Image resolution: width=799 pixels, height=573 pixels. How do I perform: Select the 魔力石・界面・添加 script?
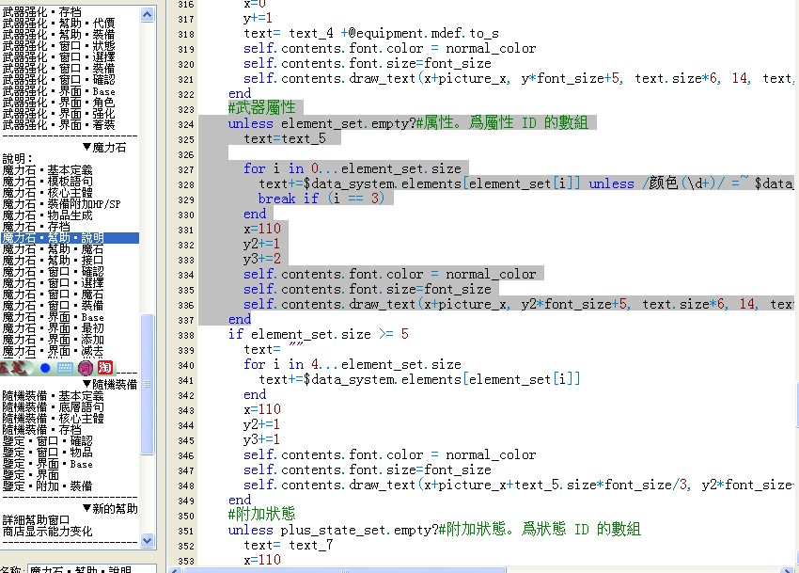[53, 340]
